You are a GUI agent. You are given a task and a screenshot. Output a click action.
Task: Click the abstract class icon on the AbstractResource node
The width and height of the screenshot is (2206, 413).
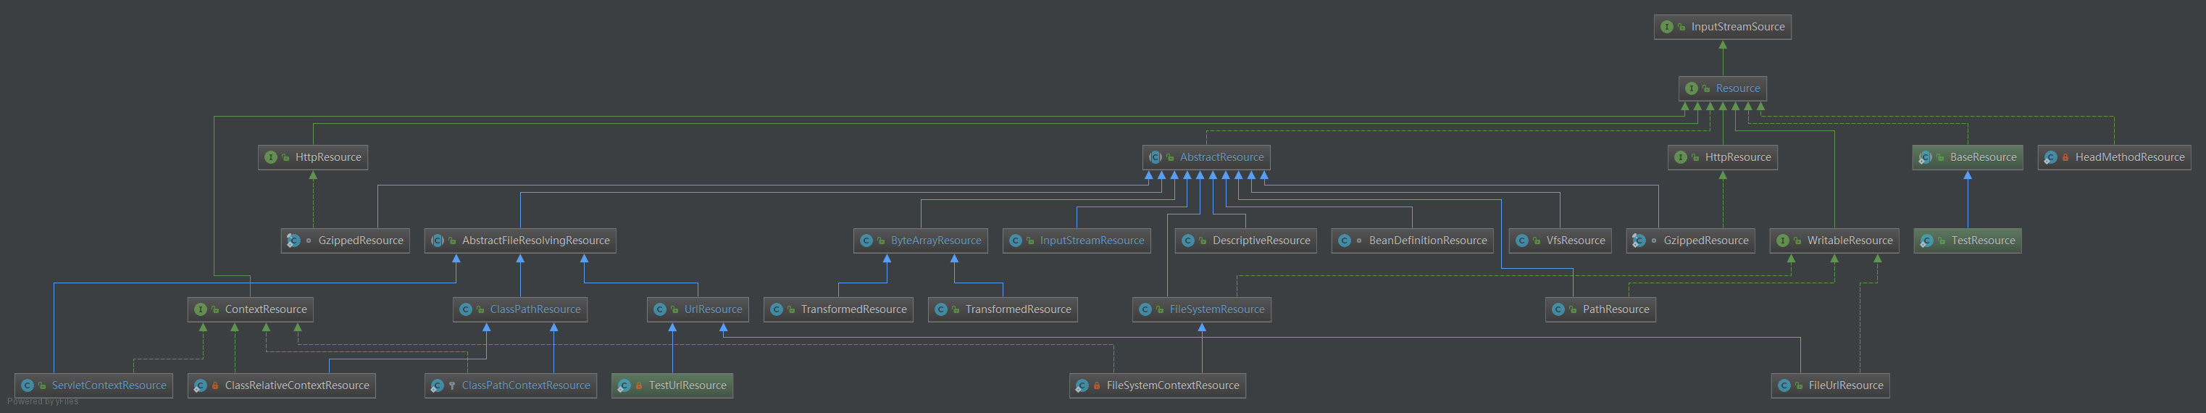[x=1156, y=157]
